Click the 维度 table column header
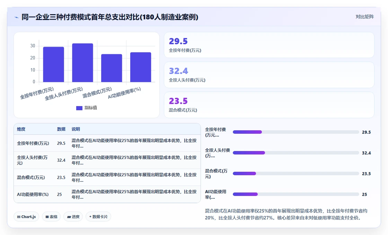This screenshot has width=388, height=235. (x=21, y=129)
